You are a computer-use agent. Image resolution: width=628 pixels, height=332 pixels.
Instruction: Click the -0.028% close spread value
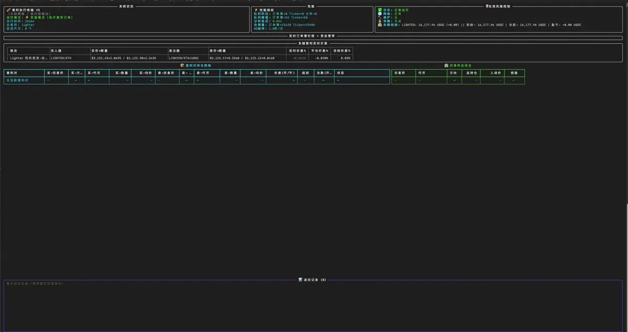click(x=321, y=58)
